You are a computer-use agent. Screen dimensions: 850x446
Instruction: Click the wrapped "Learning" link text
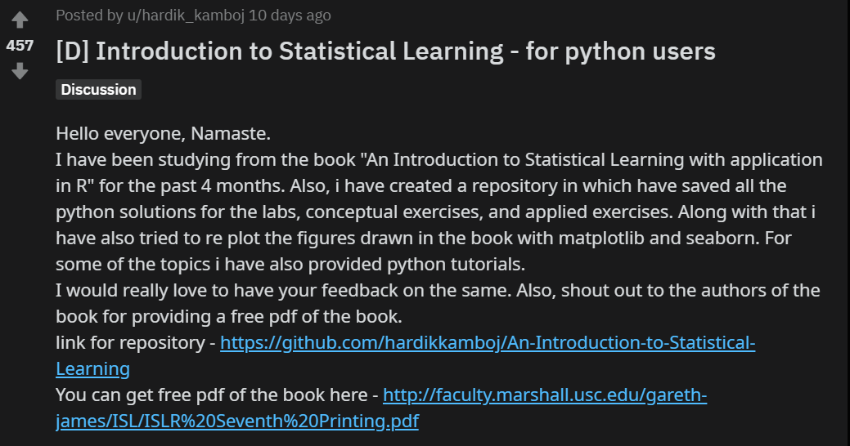pyautogui.click(x=92, y=369)
